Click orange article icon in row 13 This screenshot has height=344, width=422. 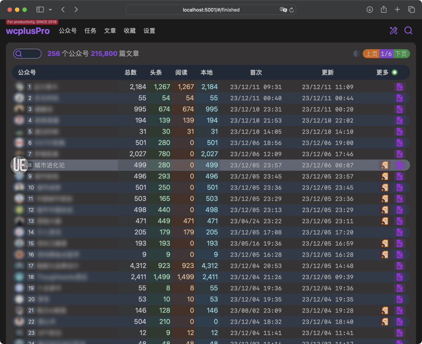coord(385,221)
